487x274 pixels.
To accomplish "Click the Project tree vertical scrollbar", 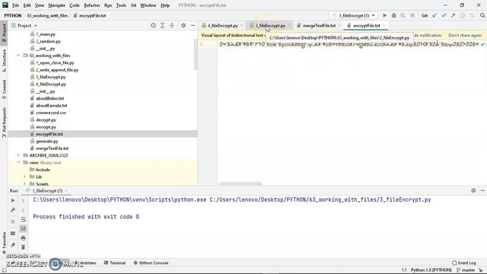I will click(196, 54).
